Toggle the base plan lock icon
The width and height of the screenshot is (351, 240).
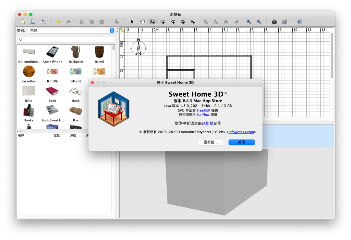122,30
